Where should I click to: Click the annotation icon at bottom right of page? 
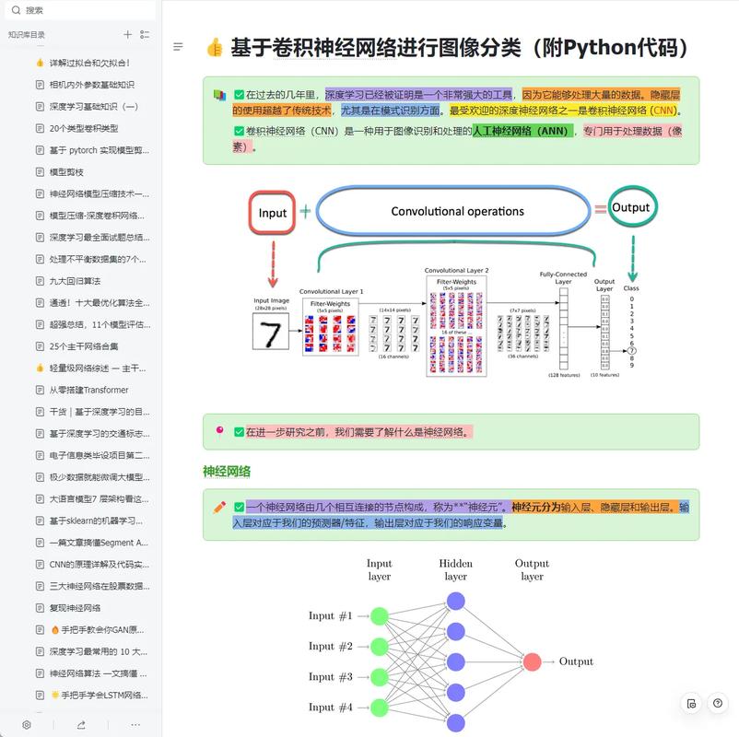691,703
